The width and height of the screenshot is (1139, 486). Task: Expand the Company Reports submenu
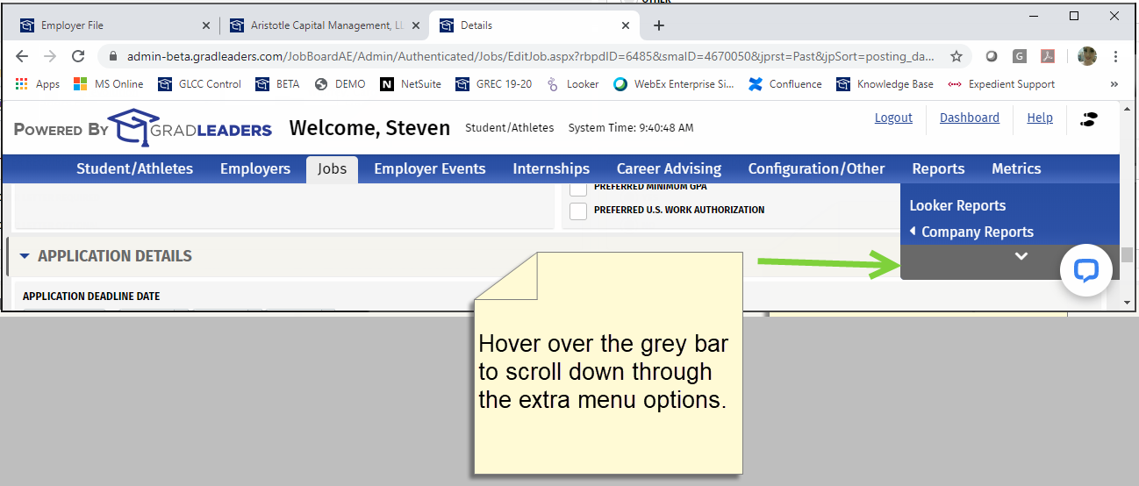[x=971, y=232]
